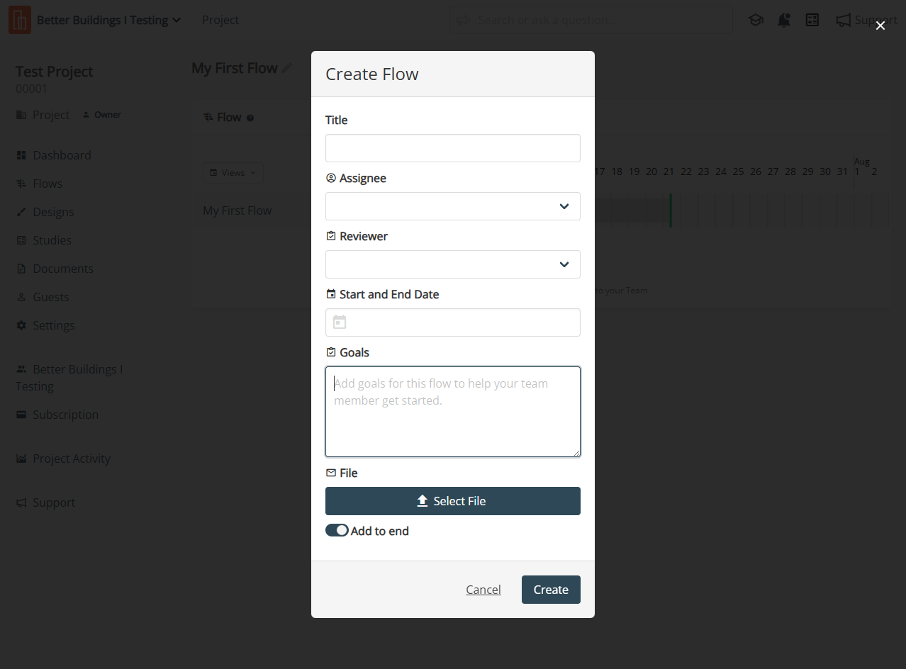Go to Flows in sidebar
Image resolution: width=906 pixels, height=669 pixels.
point(40,184)
